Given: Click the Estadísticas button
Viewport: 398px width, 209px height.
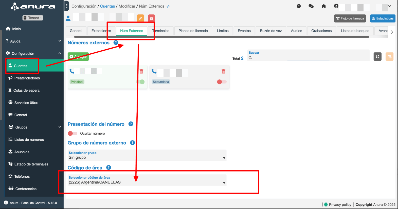Looking at the screenshot, I should [383, 18].
